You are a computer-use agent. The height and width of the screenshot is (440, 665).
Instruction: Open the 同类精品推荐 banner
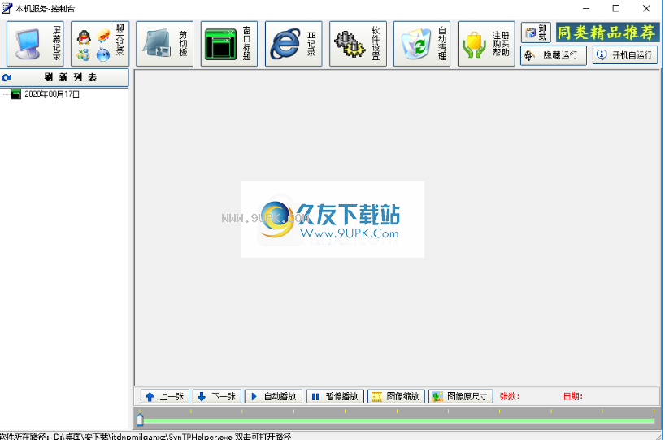coord(607,33)
